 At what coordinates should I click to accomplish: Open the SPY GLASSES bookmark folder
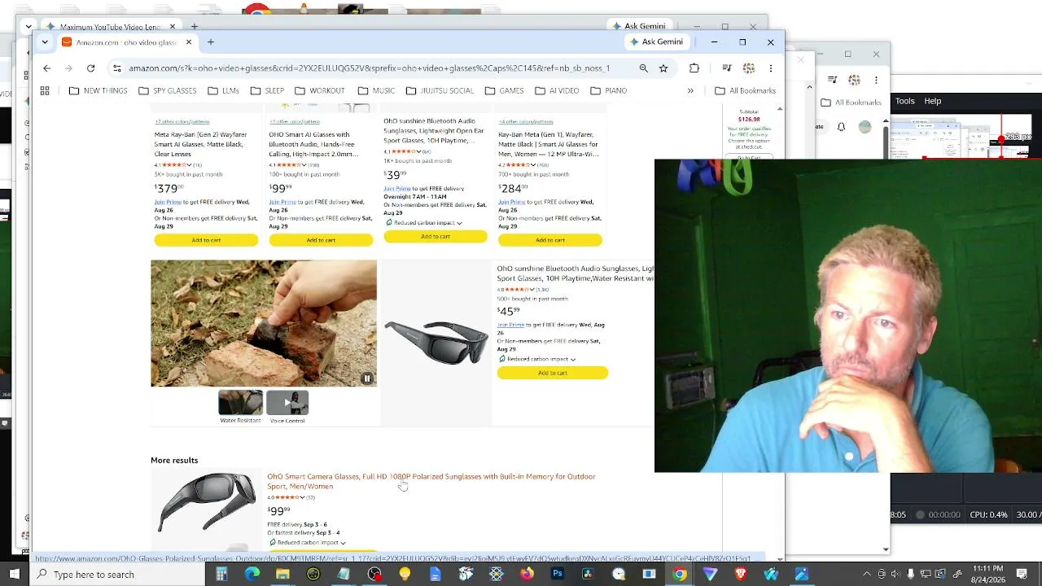pos(168,90)
